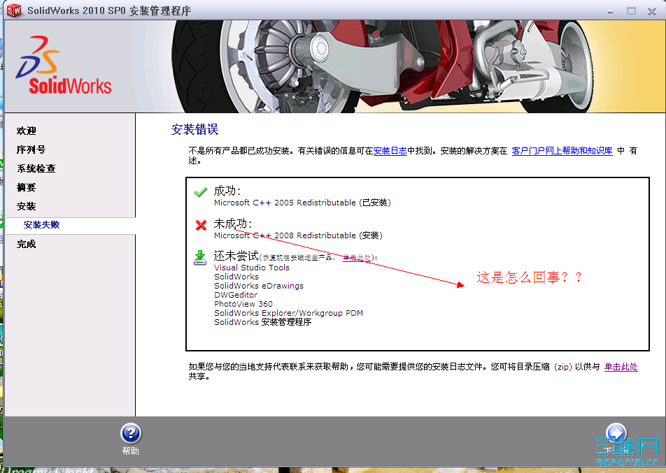Click the plain SolidWorks list entry

(236, 277)
